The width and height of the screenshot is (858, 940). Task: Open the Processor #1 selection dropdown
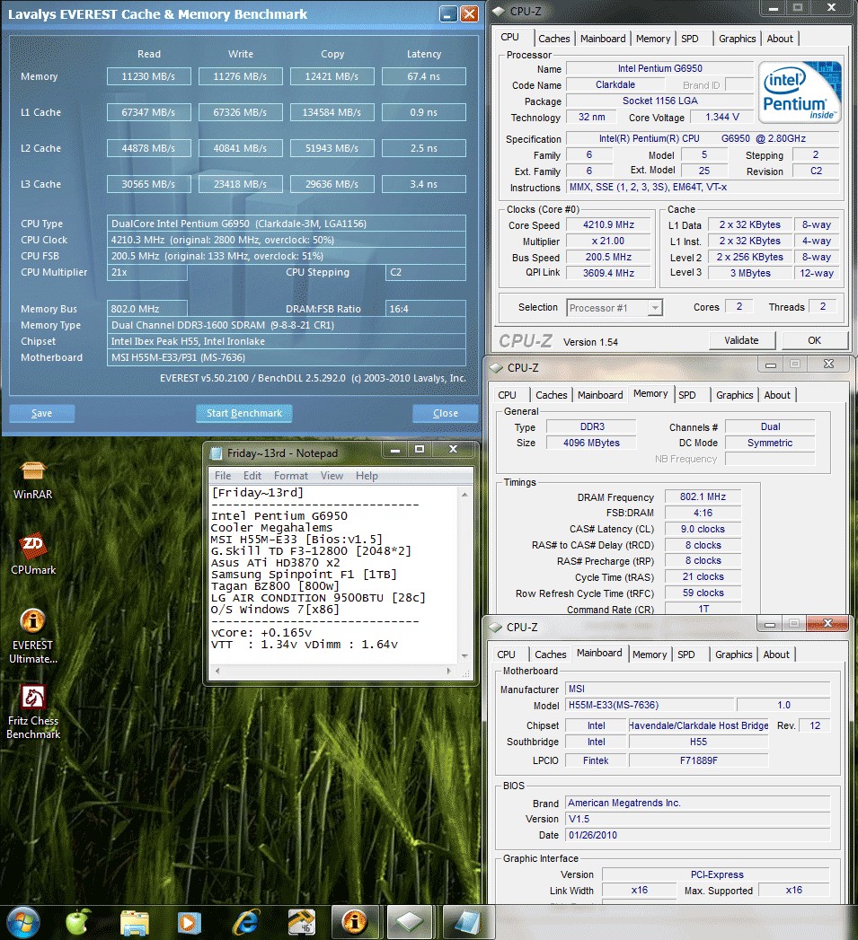pyautogui.click(x=655, y=308)
